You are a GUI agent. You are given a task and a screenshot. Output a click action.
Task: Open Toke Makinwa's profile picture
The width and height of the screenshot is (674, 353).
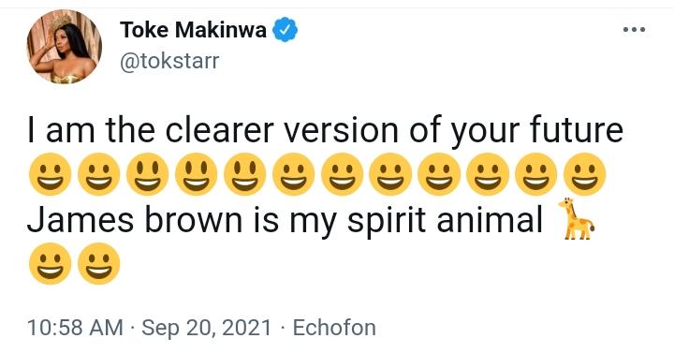click(x=64, y=47)
